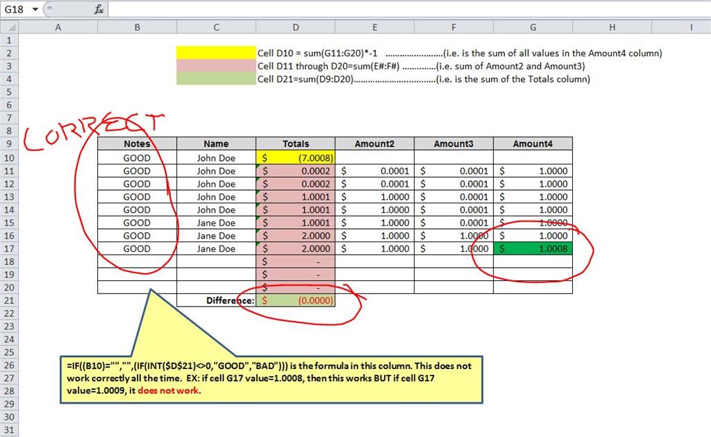Select Jane Doe cell in row 15
This screenshot has width=711, height=437.
tap(217, 223)
